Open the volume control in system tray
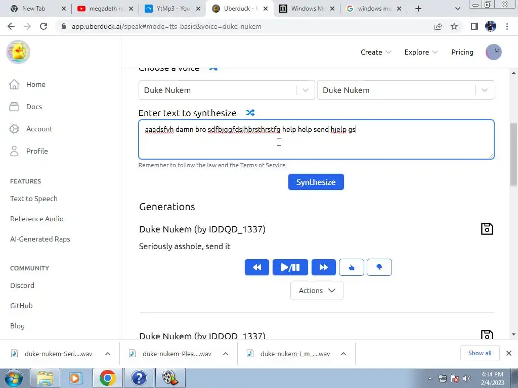 467,378
